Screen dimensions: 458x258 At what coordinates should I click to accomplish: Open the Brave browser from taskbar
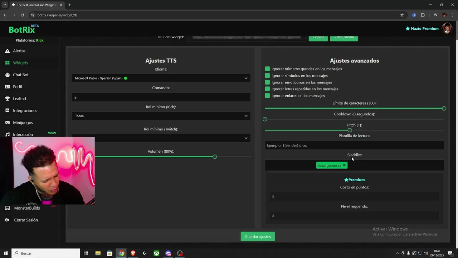pos(133,253)
